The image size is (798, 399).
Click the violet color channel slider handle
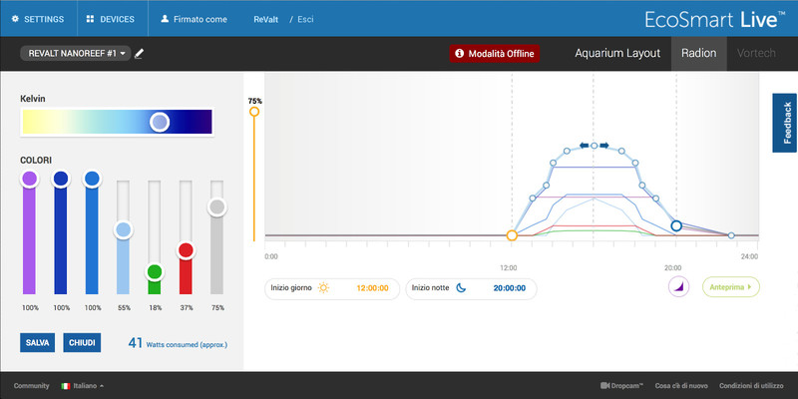[x=30, y=179]
